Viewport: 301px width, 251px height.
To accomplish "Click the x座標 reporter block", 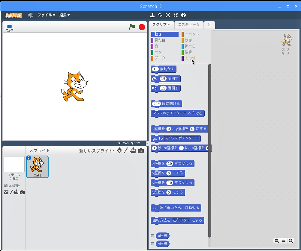I will pos(163,236).
